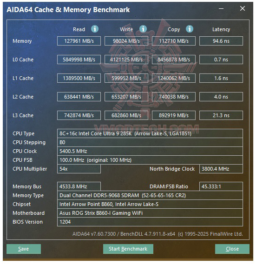
Task: Click the L0 Cache row label
Action: pyautogui.click(x=23, y=60)
